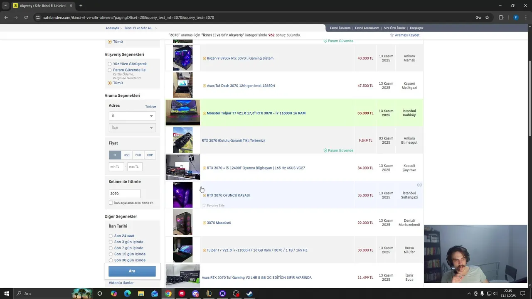Select Son 24 saat filter
The height and width of the screenshot is (299, 532).
111,236
